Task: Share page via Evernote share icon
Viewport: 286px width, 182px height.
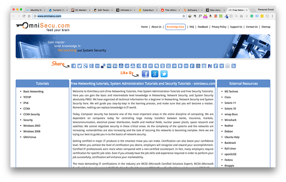Action: tap(157, 66)
